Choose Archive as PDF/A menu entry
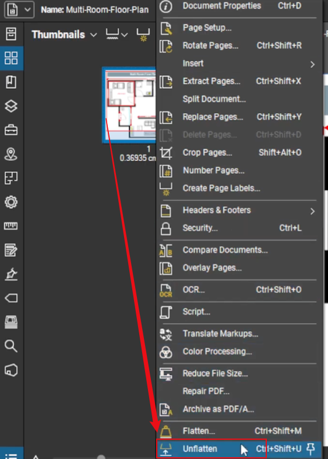Image resolution: width=328 pixels, height=459 pixels. pyautogui.click(x=239, y=409)
